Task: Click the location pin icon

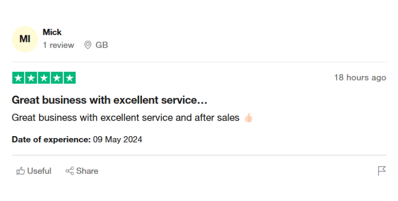Action: (x=88, y=45)
